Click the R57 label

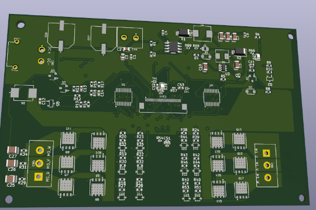[174, 91]
